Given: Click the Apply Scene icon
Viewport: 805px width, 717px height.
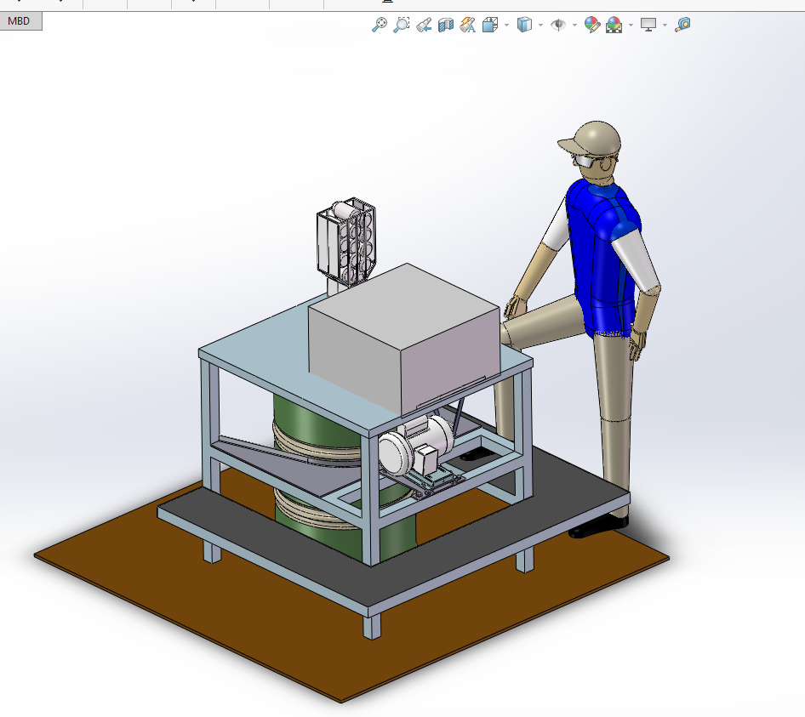Looking at the screenshot, I should 614,25.
